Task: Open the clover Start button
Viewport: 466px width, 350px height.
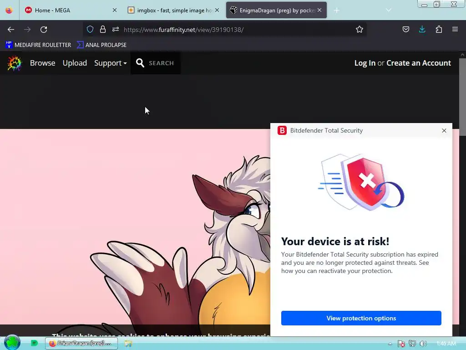Action: [x=12, y=342]
